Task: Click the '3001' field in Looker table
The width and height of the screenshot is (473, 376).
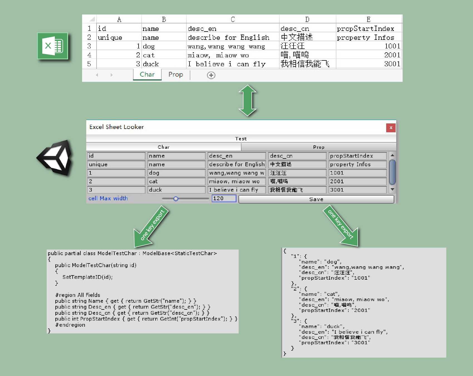Action: 358,190
